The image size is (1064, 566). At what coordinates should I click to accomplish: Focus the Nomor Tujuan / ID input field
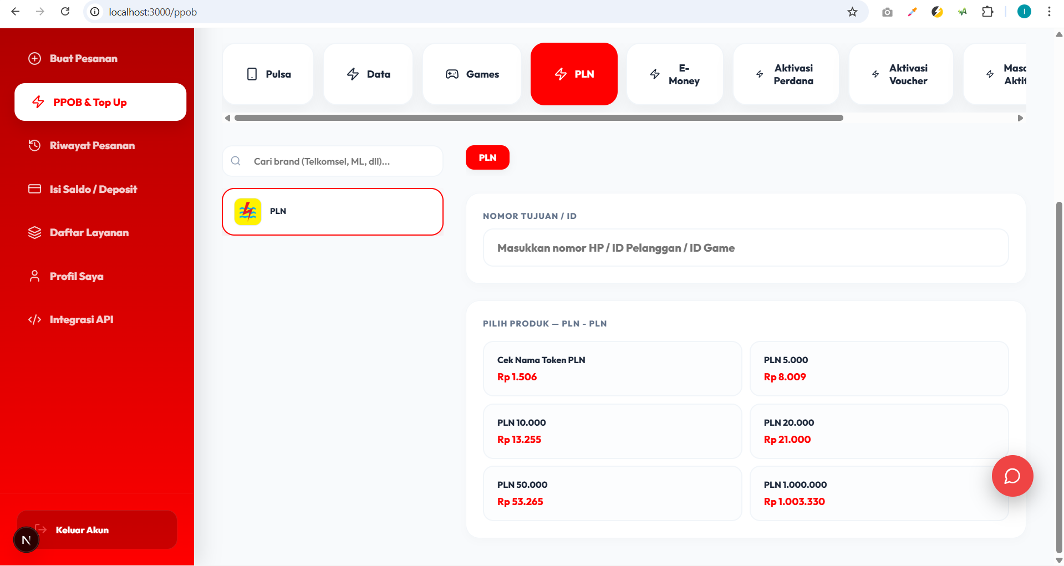(745, 248)
